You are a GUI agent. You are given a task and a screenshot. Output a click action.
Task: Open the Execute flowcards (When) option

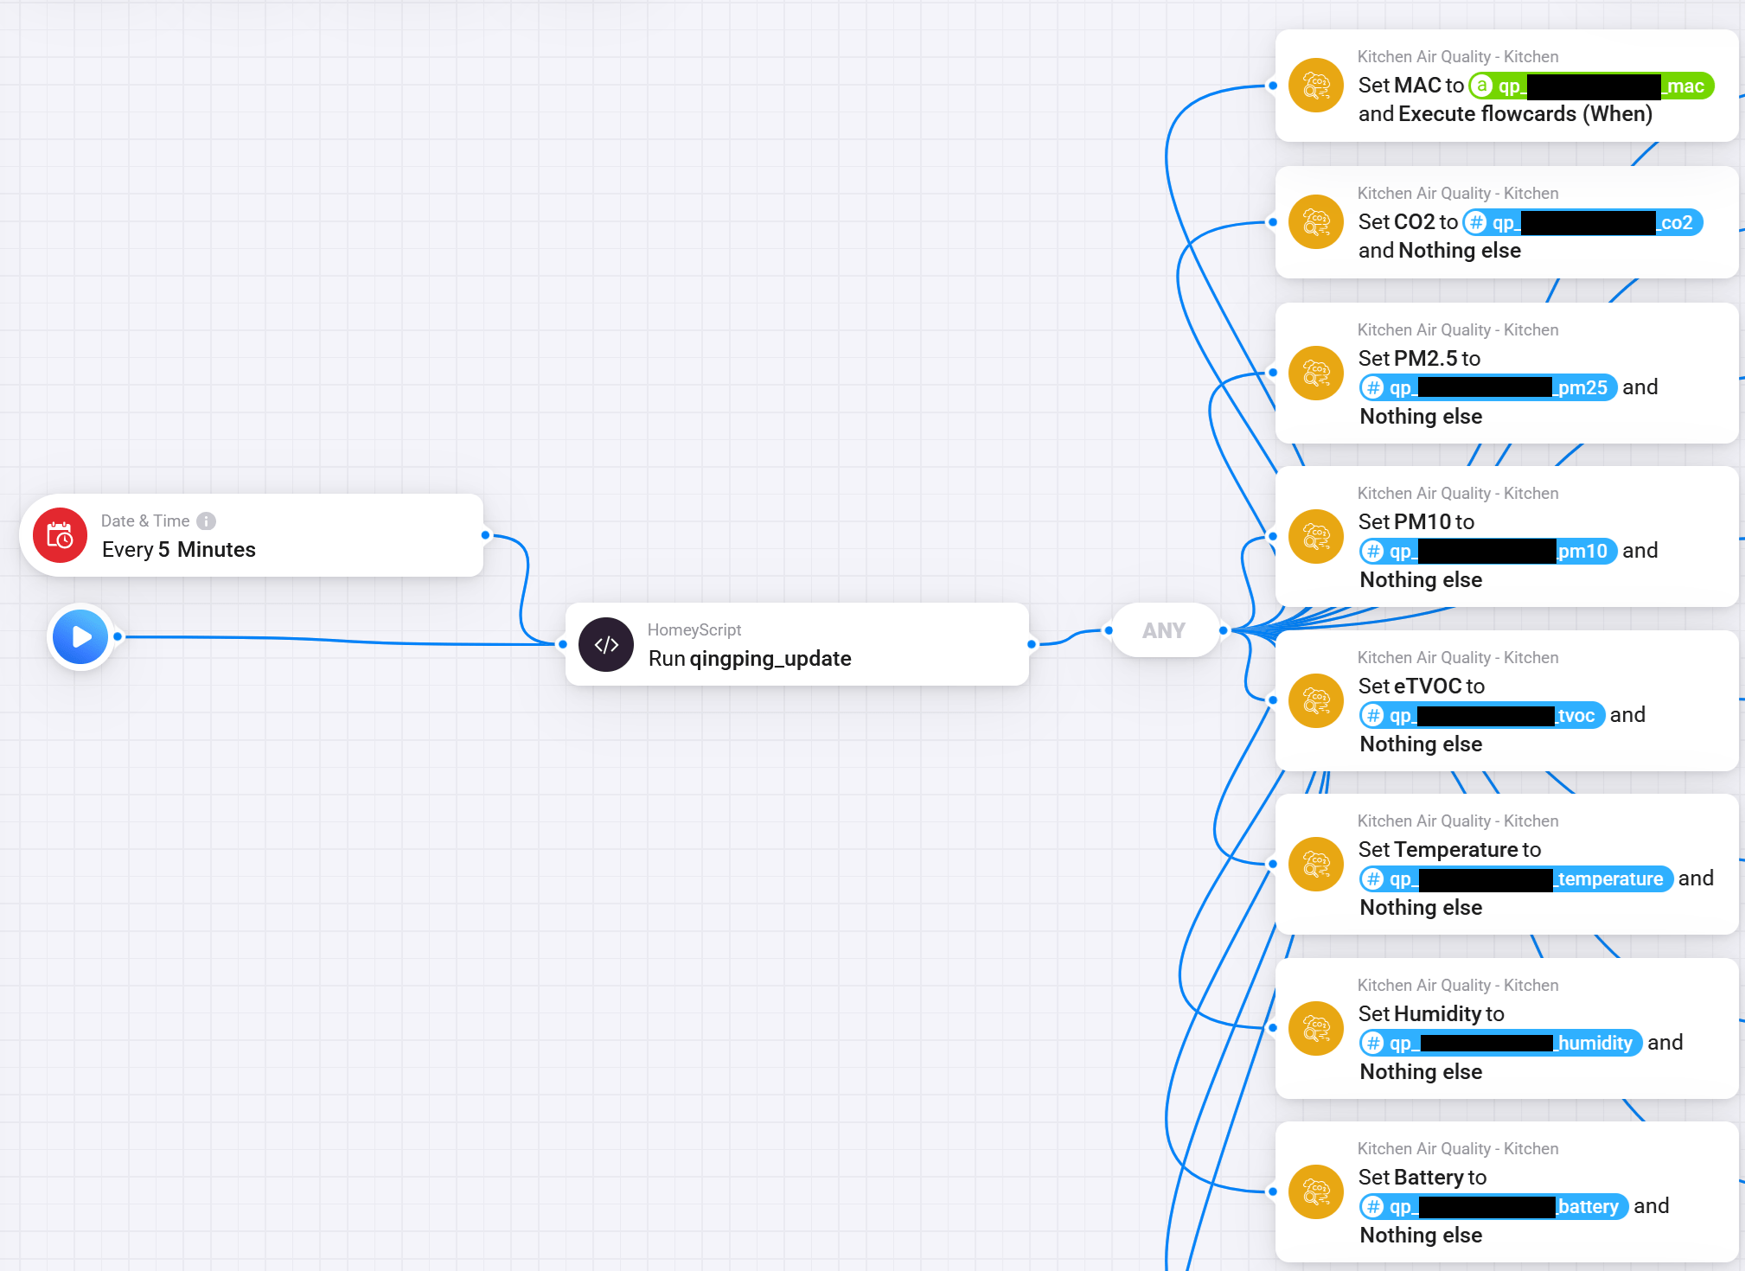[1524, 114]
